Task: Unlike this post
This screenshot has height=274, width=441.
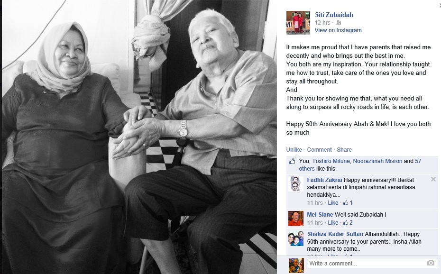Action: pos(294,150)
